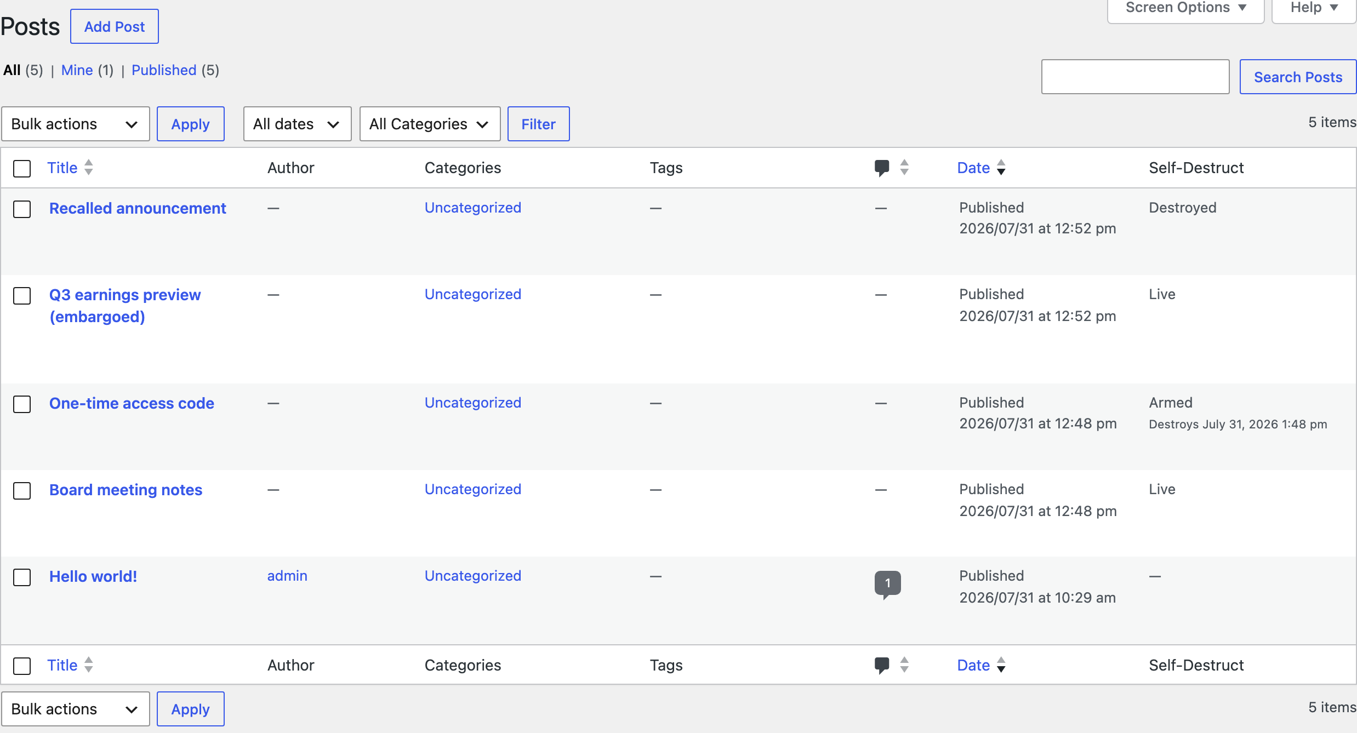This screenshot has height=733, width=1357.
Task: Select the Recalled announcement post checkbox
Action: point(22,209)
